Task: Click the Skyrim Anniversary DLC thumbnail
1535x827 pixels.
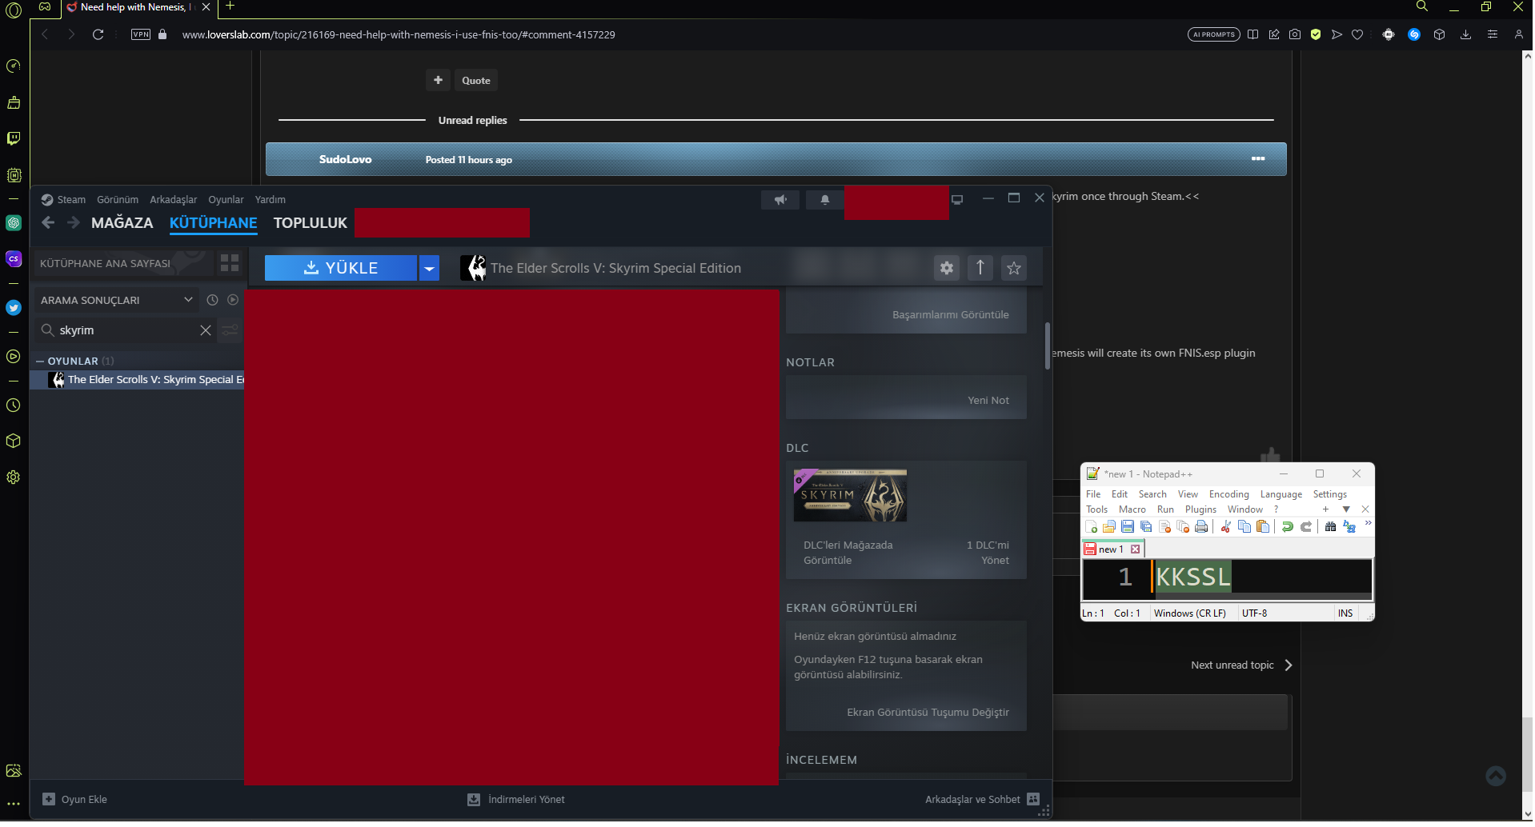Action: tap(850, 496)
